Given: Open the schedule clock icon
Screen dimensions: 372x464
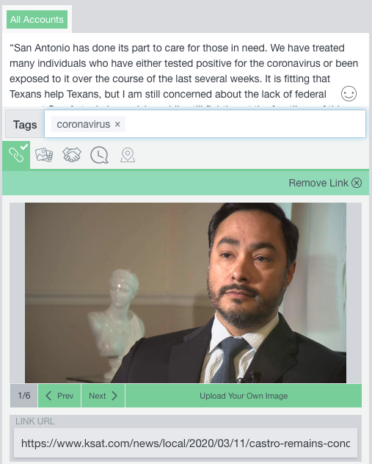Looking at the screenshot, I should (99, 155).
